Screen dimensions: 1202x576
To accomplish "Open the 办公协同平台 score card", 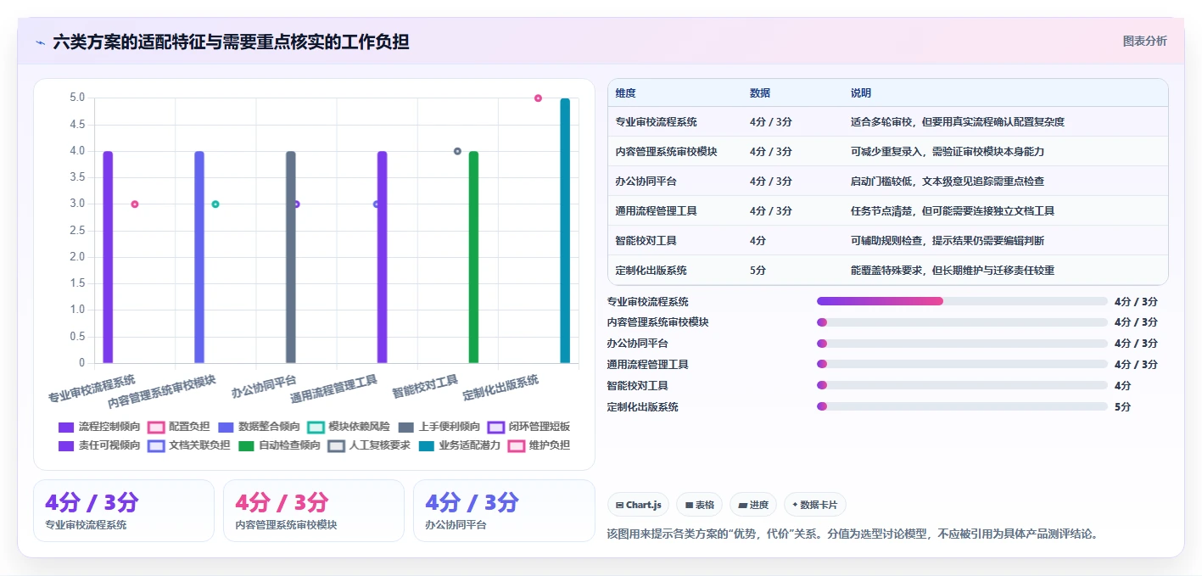I will [504, 511].
